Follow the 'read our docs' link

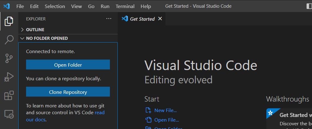(100, 113)
